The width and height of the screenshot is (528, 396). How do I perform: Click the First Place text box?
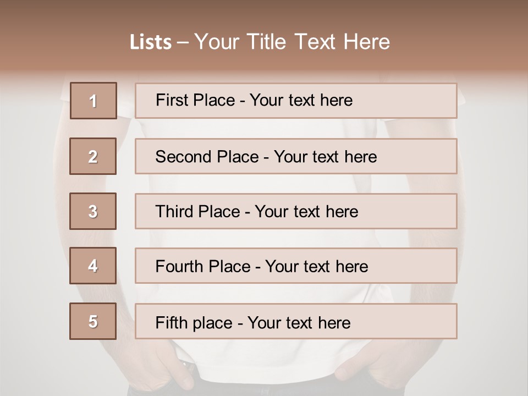click(x=296, y=101)
